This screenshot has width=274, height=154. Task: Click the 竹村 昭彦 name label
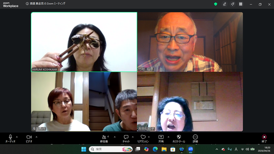pyautogui.click(x=146, y=69)
